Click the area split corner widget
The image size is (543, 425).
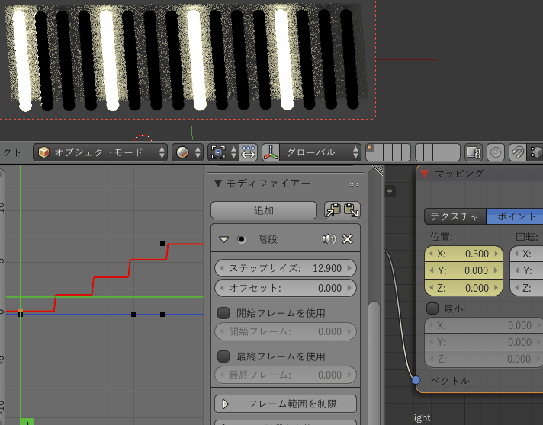[378, 170]
